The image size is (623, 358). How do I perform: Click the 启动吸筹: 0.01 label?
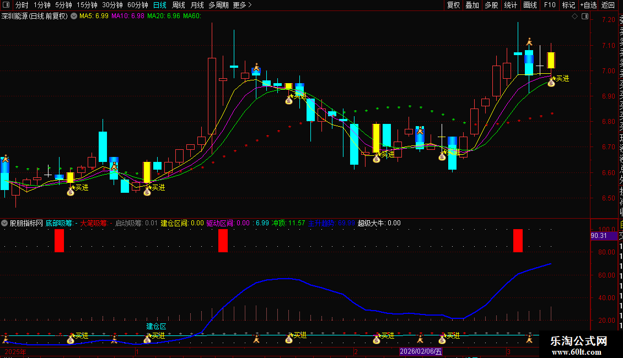pyautogui.click(x=136, y=223)
